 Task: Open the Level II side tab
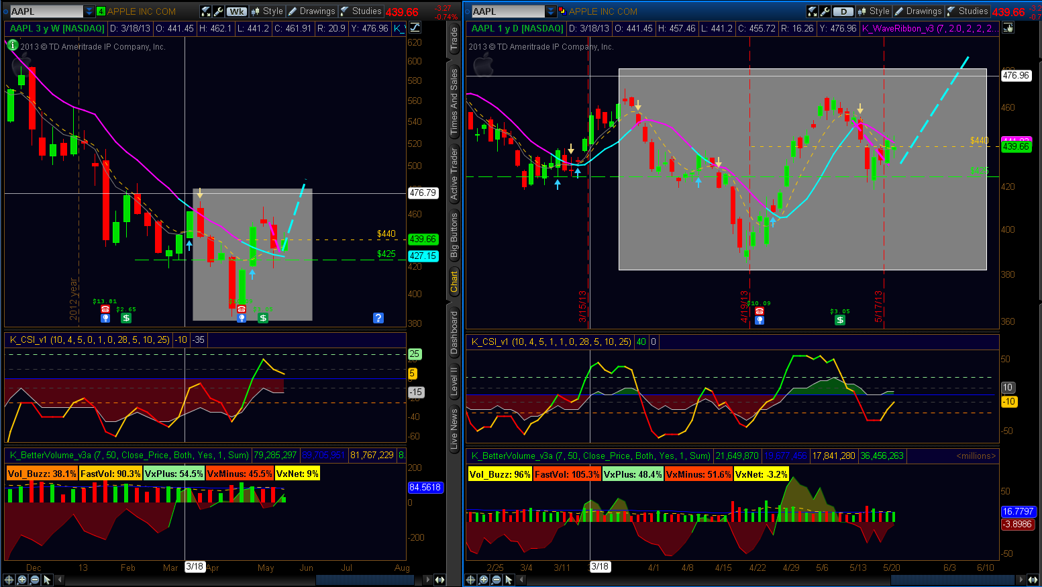coord(454,380)
